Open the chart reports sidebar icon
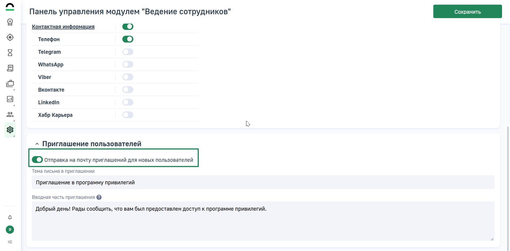 10,99
